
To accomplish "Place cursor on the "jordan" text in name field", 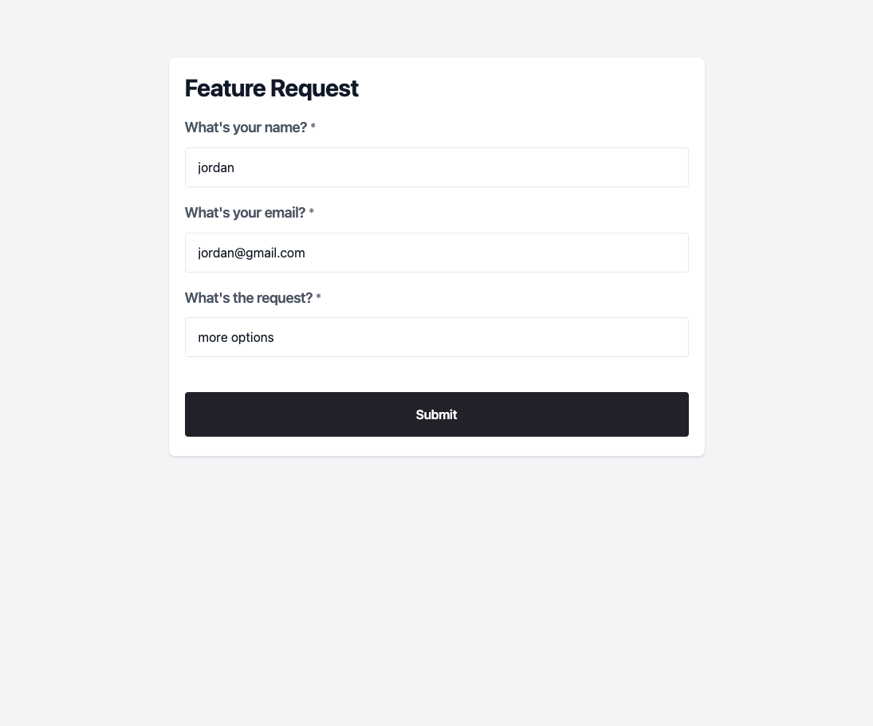I will pyautogui.click(x=216, y=167).
